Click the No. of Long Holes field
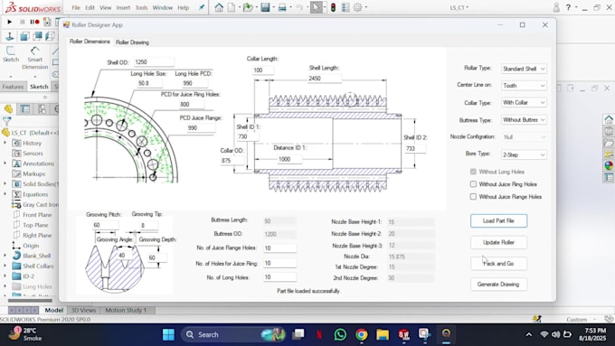615x346 pixels. (x=279, y=277)
